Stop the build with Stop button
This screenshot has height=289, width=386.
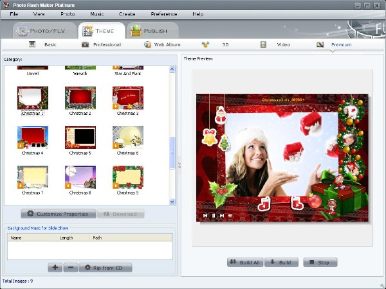[x=320, y=262]
